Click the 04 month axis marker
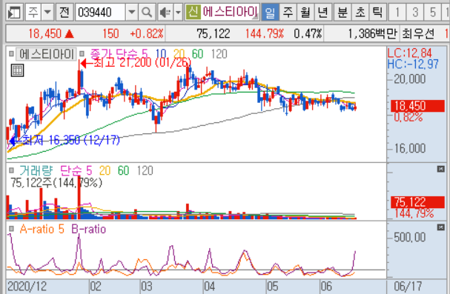Image resolution: width=450 pixels, height=294 pixels. tap(210, 287)
